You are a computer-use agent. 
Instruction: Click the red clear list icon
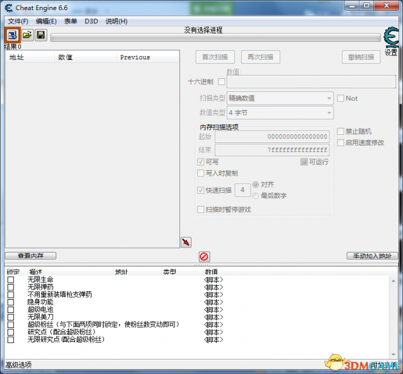click(204, 256)
